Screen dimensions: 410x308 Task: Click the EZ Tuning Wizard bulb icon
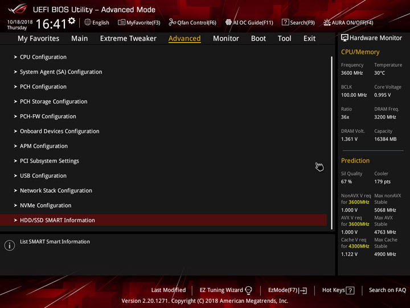(x=248, y=290)
